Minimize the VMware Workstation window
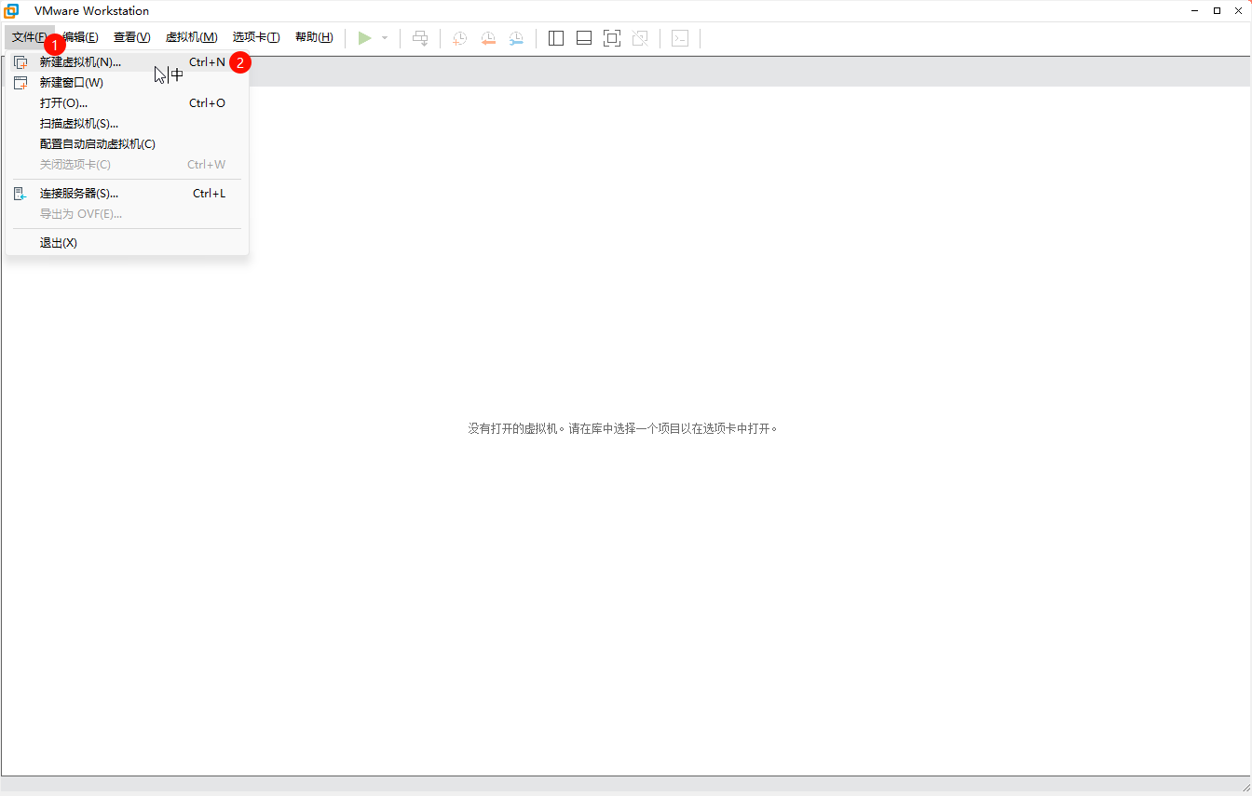Screen dimensions: 1252x796 (x=1195, y=10)
